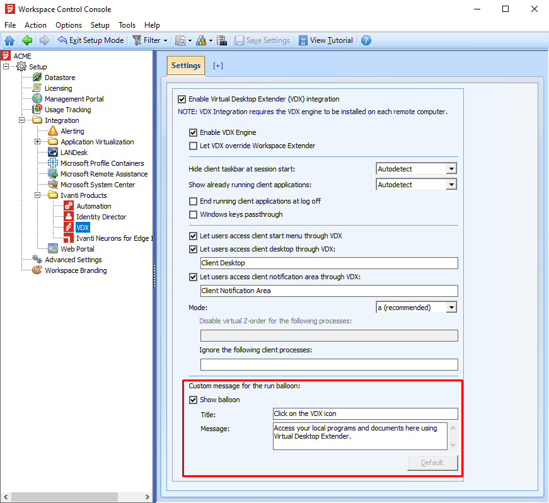Click the Microsoft Remote Assistance icon
Image resolution: width=549 pixels, height=503 pixels.
pos(53,173)
